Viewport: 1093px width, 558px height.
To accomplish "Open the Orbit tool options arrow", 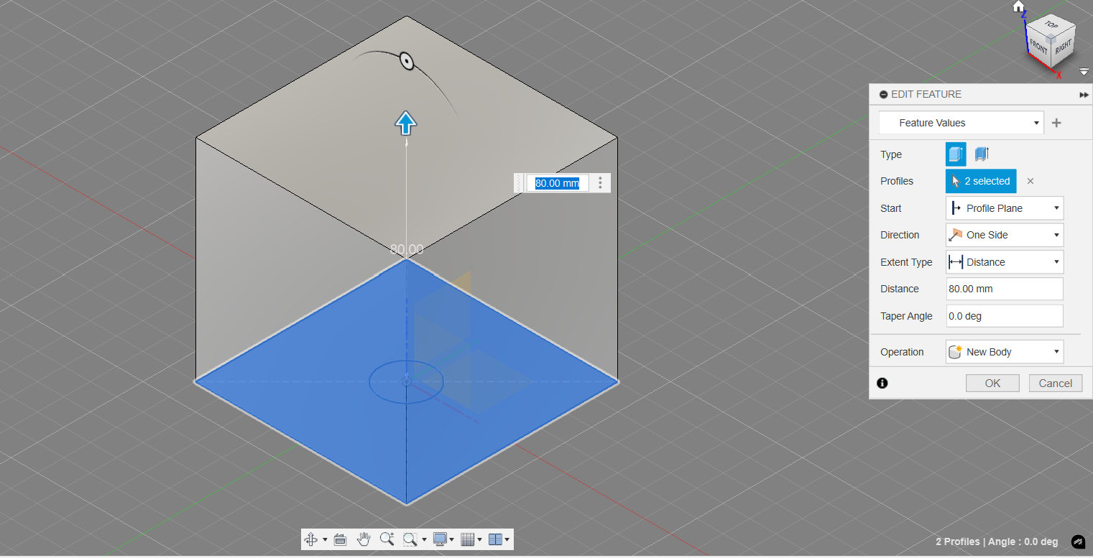I will [x=325, y=539].
